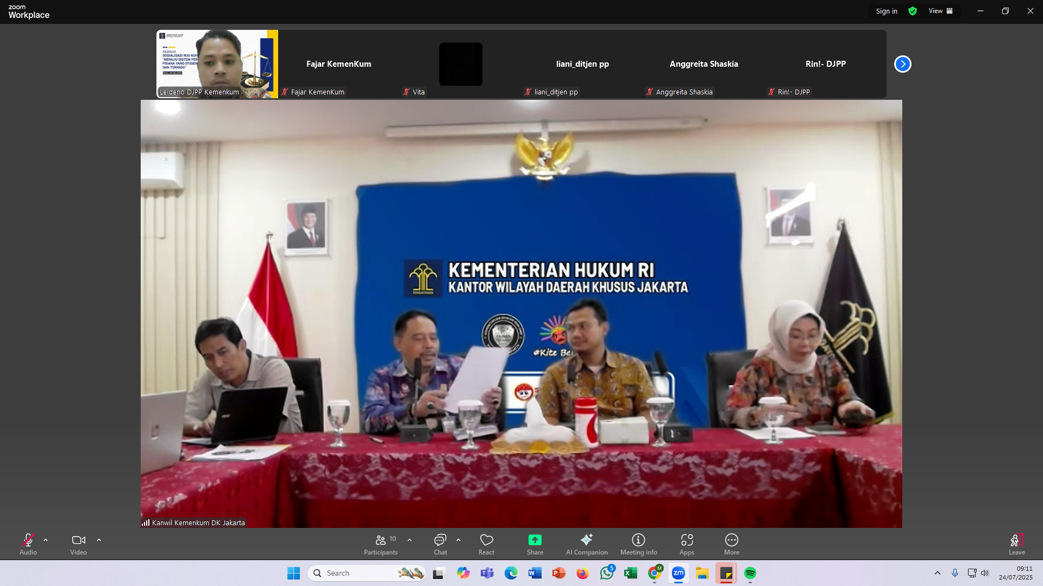Open Excel from the taskbar
Image resolution: width=1043 pixels, height=586 pixels.
[630, 573]
